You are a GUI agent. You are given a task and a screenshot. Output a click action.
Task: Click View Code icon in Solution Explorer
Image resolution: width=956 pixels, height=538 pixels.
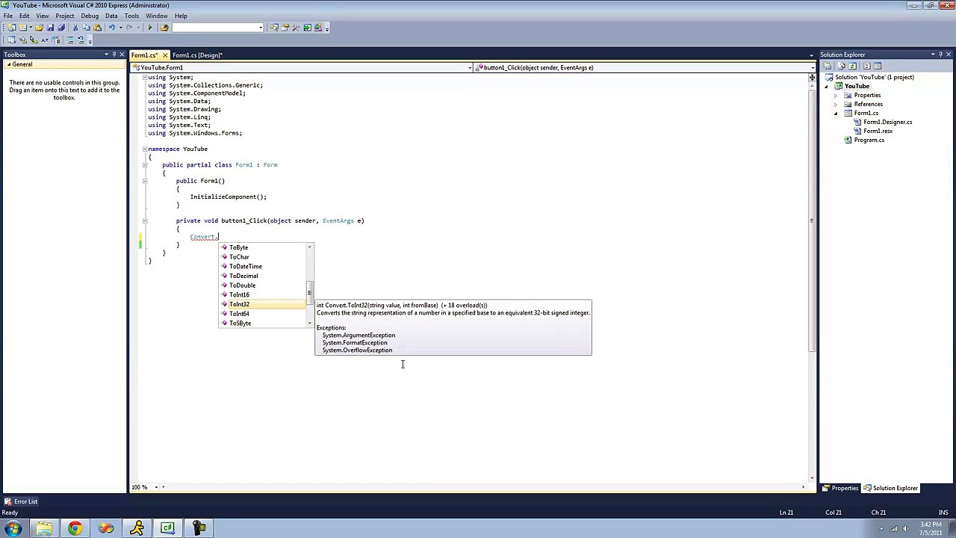[867, 66]
